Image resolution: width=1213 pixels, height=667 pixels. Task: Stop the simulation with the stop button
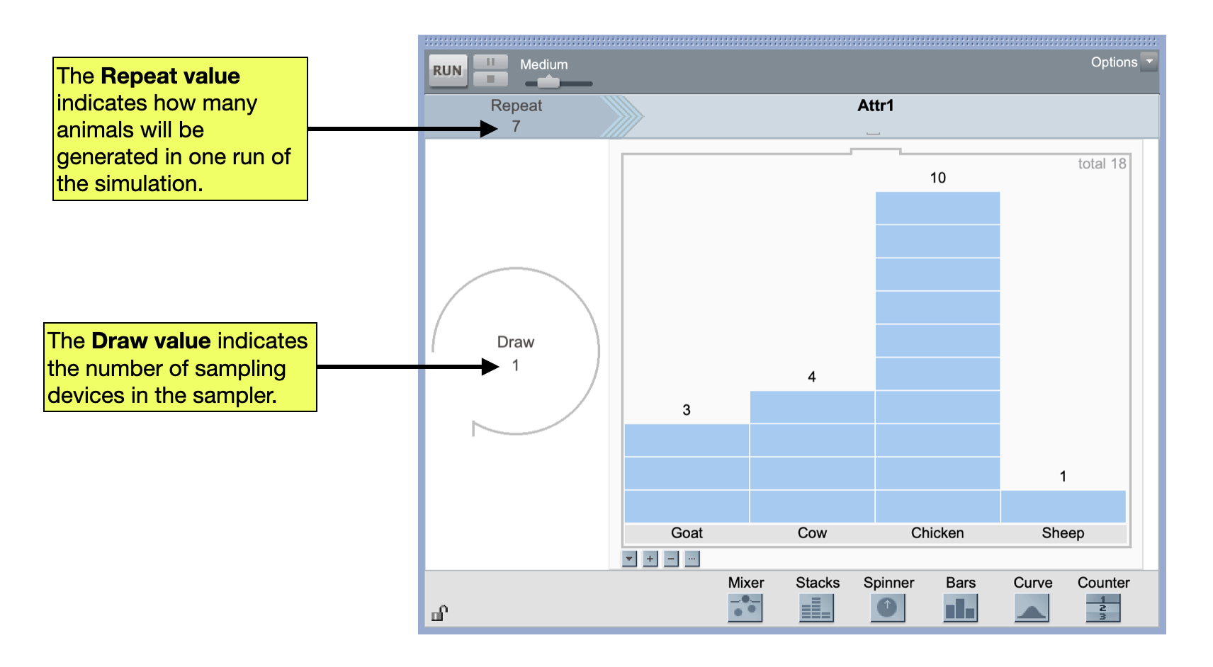tap(490, 79)
